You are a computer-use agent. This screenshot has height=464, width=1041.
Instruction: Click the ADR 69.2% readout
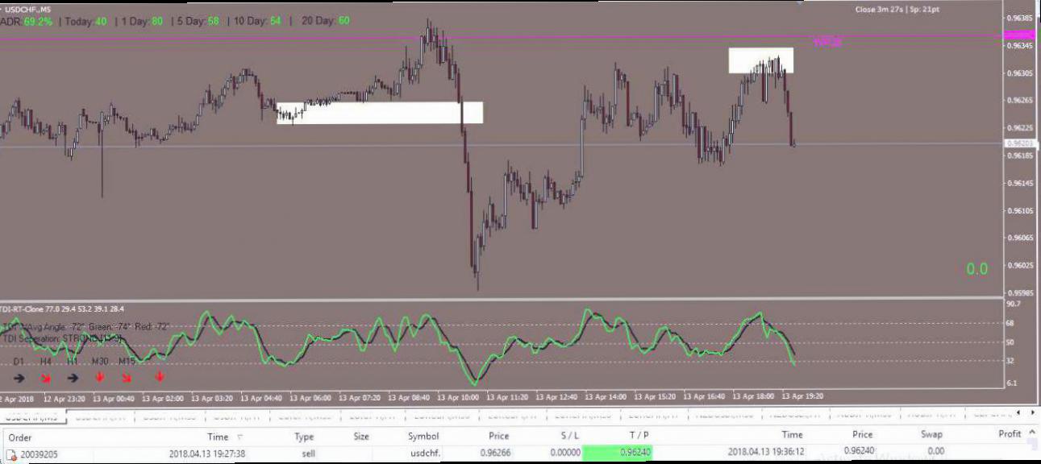(27, 22)
